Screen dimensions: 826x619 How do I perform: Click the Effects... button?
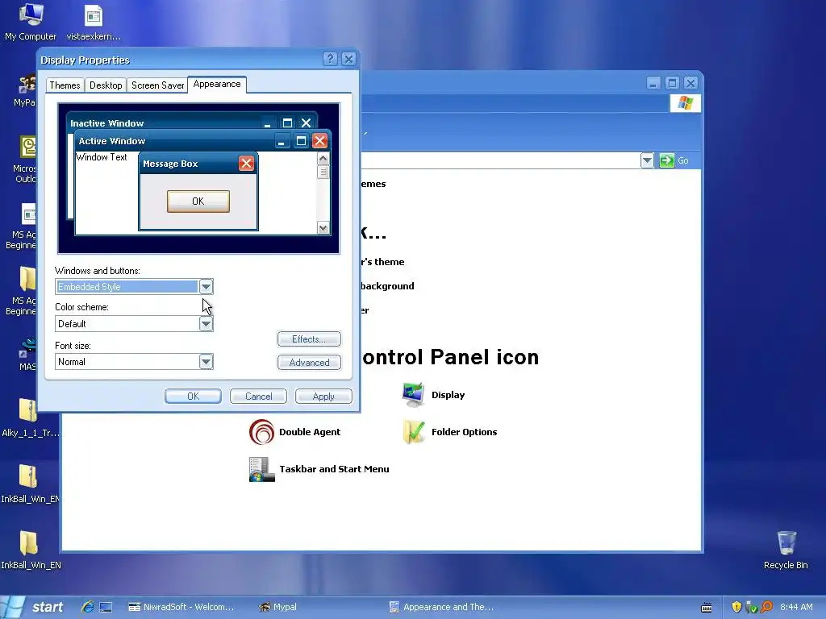coord(309,339)
